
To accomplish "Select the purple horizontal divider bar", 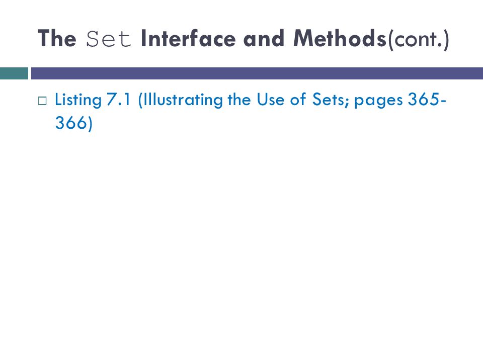I will (x=257, y=73).
